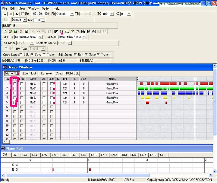The image size is (217, 183).
Task: Open the Help menu
Action: [x=56, y=8]
